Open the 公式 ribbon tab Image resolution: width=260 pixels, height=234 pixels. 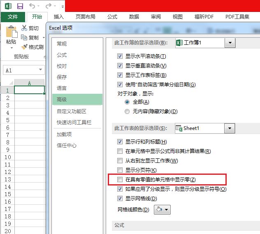click(x=112, y=17)
